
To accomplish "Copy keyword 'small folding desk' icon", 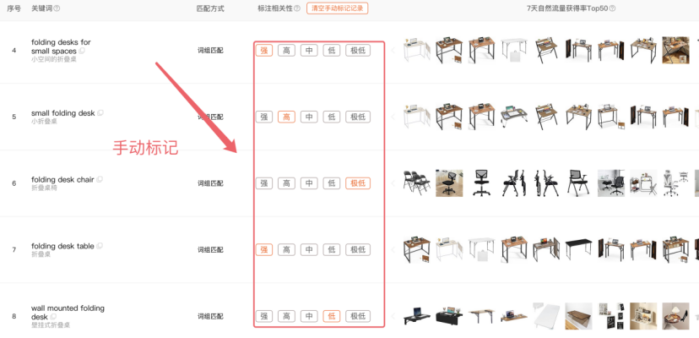I will click(x=100, y=113).
